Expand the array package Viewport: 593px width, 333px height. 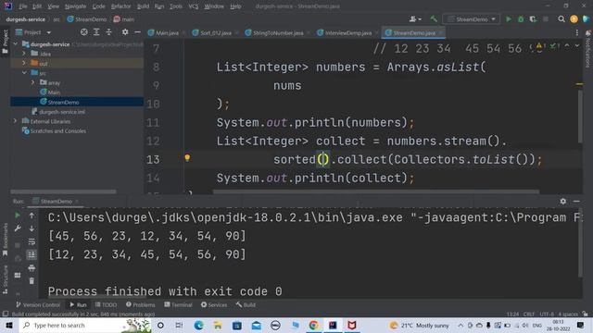click(33, 82)
